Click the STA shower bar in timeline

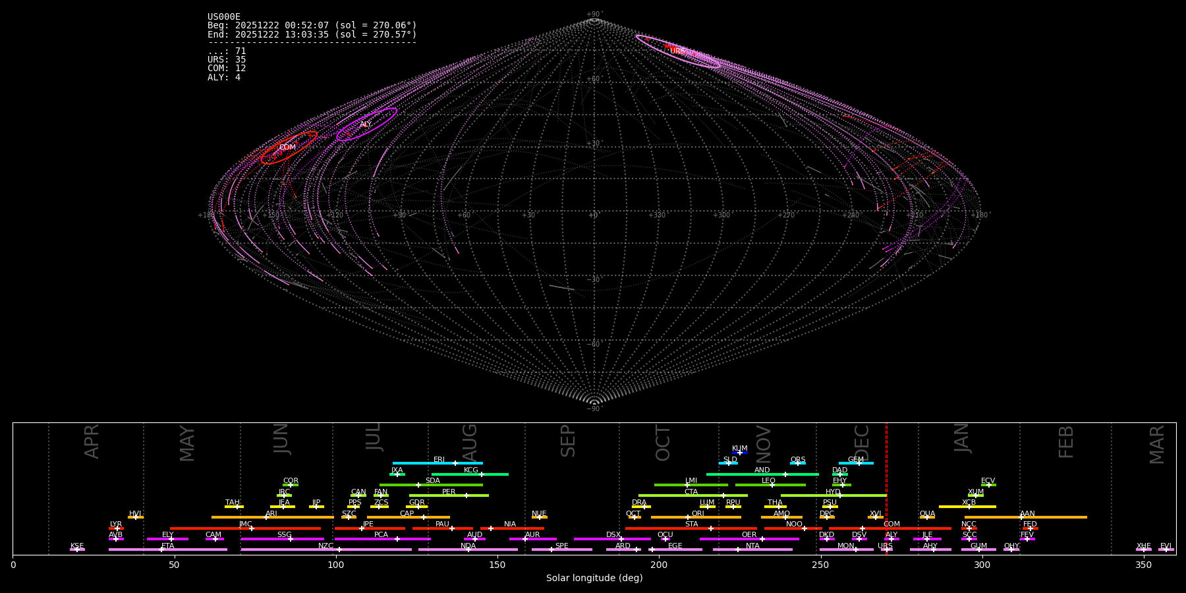[x=691, y=528]
